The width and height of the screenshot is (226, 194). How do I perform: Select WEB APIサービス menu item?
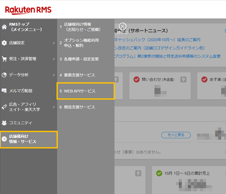80,91
